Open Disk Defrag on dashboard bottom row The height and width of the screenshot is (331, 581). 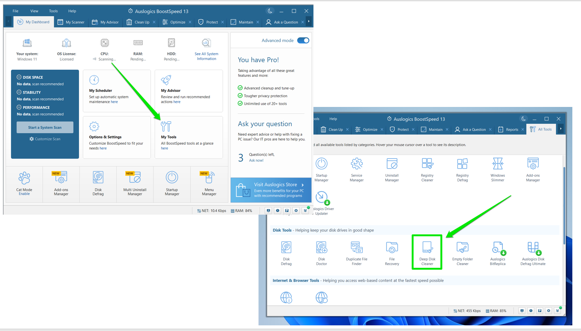pos(98,184)
